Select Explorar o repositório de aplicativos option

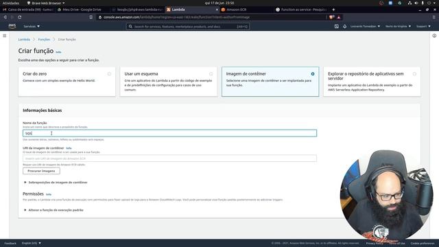372,82
